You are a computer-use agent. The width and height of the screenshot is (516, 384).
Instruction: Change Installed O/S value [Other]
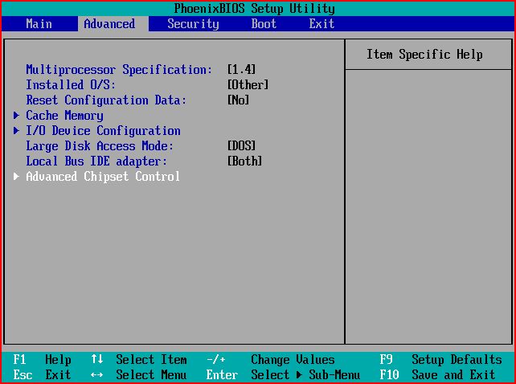248,84
